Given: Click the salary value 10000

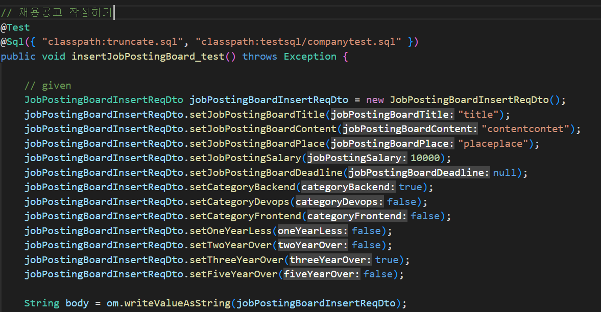Looking at the screenshot, I should coord(425,158).
